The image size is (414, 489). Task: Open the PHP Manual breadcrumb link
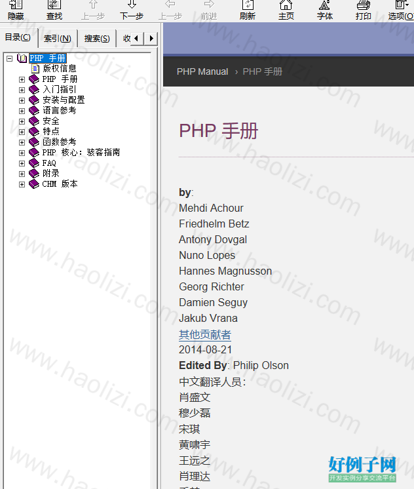(202, 71)
